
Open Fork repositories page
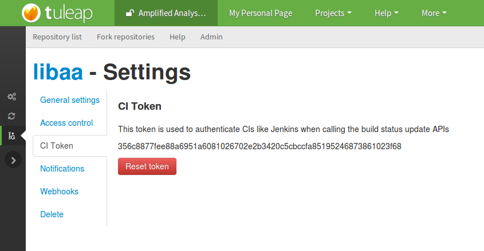coord(125,37)
